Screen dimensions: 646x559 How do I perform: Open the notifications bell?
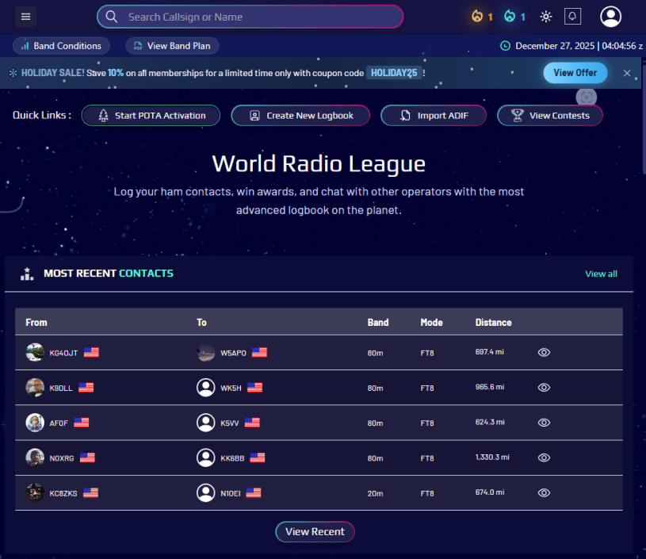(572, 17)
